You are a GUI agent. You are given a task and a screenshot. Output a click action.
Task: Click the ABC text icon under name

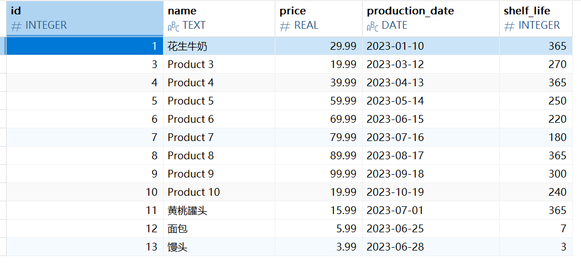point(174,26)
